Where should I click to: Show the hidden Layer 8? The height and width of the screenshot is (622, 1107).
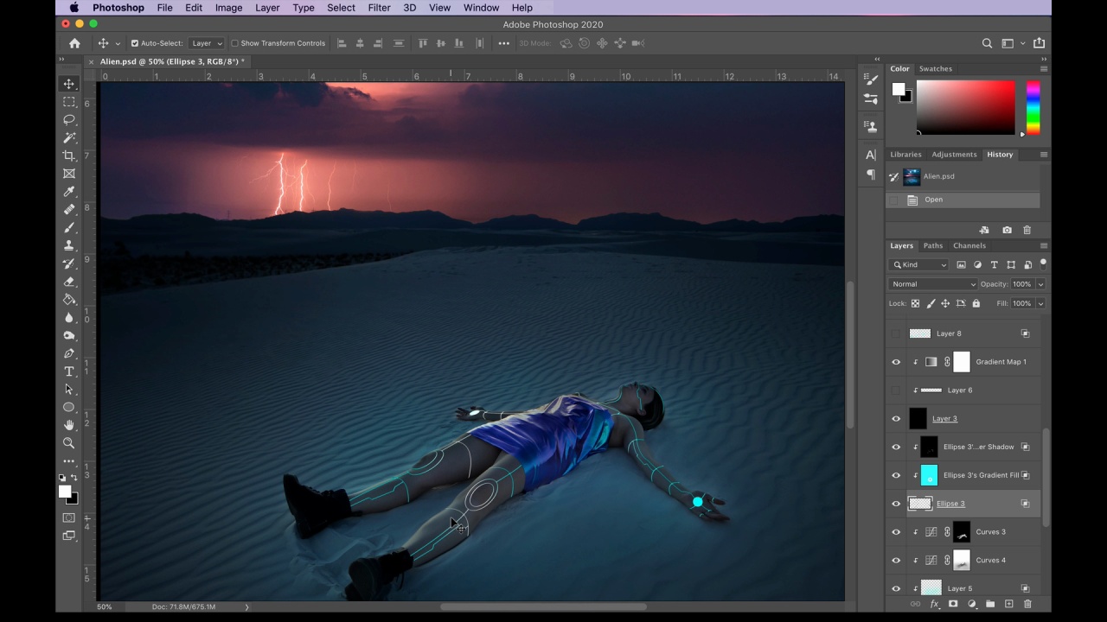tap(896, 333)
